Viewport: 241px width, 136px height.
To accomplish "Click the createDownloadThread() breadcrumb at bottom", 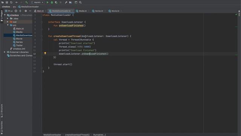I will 77,135.
